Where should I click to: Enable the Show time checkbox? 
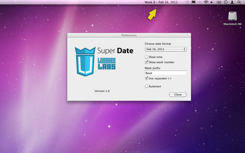click(x=146, y=57)
